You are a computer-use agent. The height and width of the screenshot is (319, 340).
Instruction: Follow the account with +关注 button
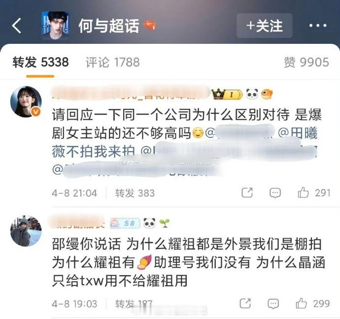coord(264,26)
